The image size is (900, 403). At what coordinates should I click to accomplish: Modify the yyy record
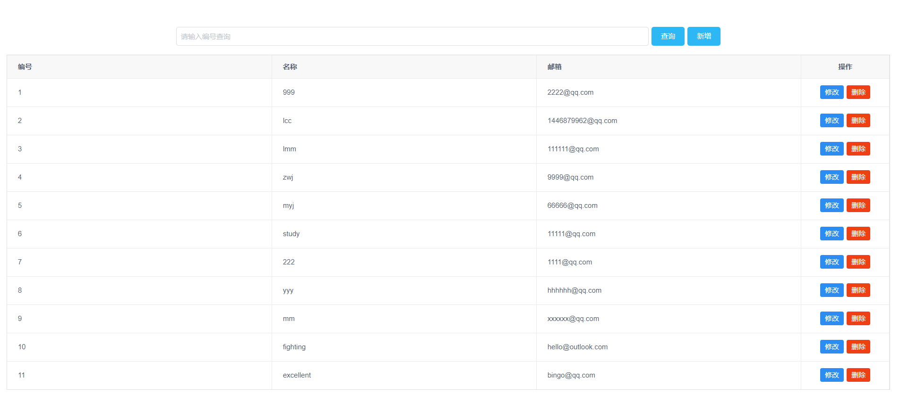pyautogui.click(x=831, y=290)
